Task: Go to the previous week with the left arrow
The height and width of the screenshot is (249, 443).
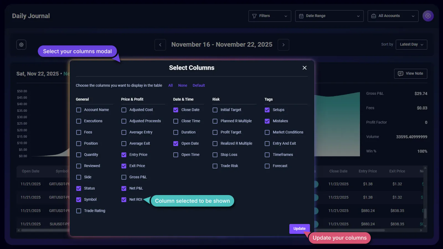Action: 160,45
